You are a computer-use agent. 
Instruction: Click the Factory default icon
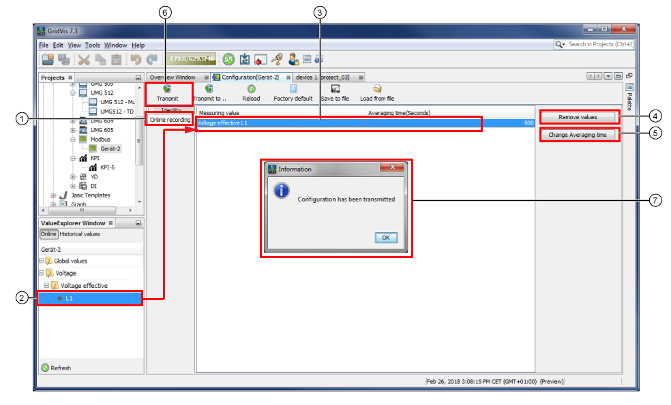pos(293,88)
